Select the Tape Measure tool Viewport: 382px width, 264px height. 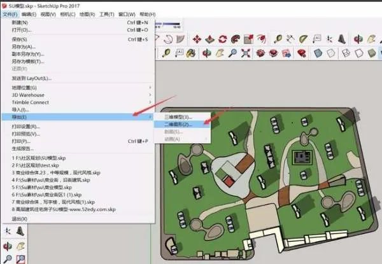click(x=278, y=39)
